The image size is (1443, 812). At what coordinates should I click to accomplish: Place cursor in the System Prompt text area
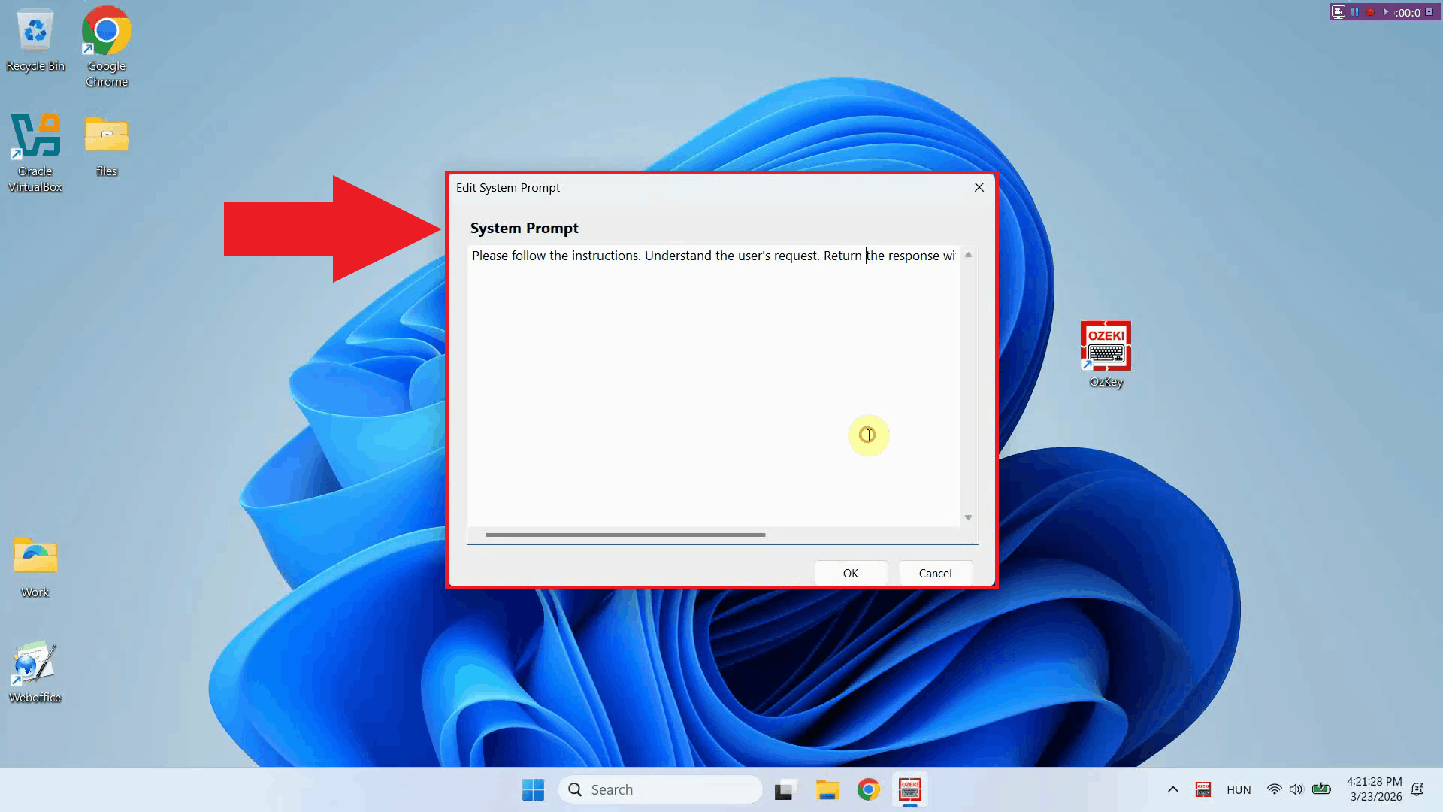714,376
